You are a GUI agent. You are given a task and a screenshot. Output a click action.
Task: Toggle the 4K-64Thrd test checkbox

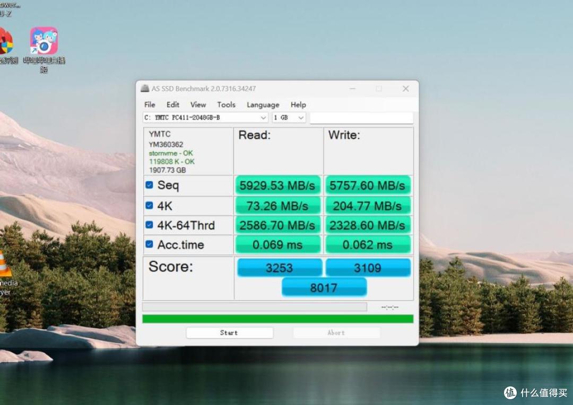coord(149,225)
